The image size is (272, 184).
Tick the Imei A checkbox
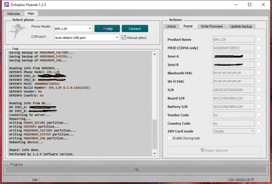(258, 56)
